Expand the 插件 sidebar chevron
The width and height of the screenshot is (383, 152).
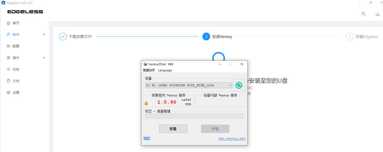[44, 58]
